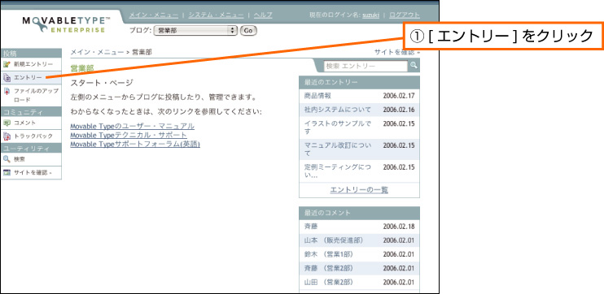This screenshot has width=604, height=294.
Task: Open メイン・メニュー in the top navigation
Action: tap(154, 15)
